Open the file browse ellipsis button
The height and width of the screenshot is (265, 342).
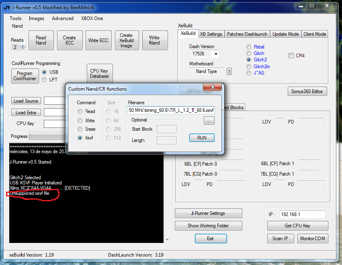point(209,121)
